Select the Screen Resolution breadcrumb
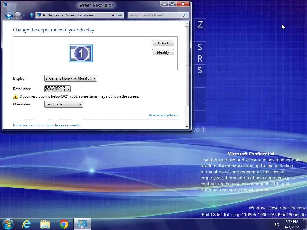 pos(80,15)
